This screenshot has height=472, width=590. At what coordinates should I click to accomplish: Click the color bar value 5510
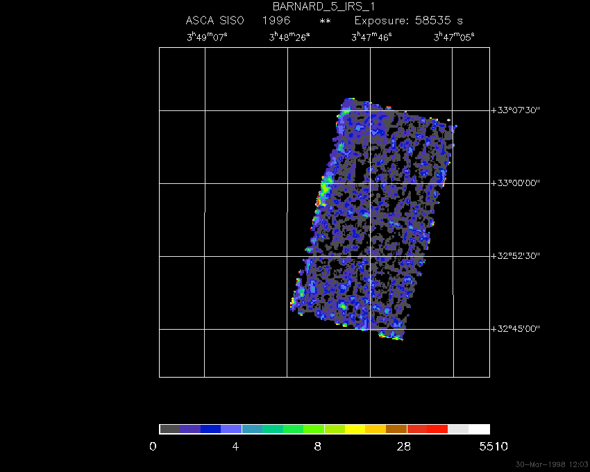[494, 447]
